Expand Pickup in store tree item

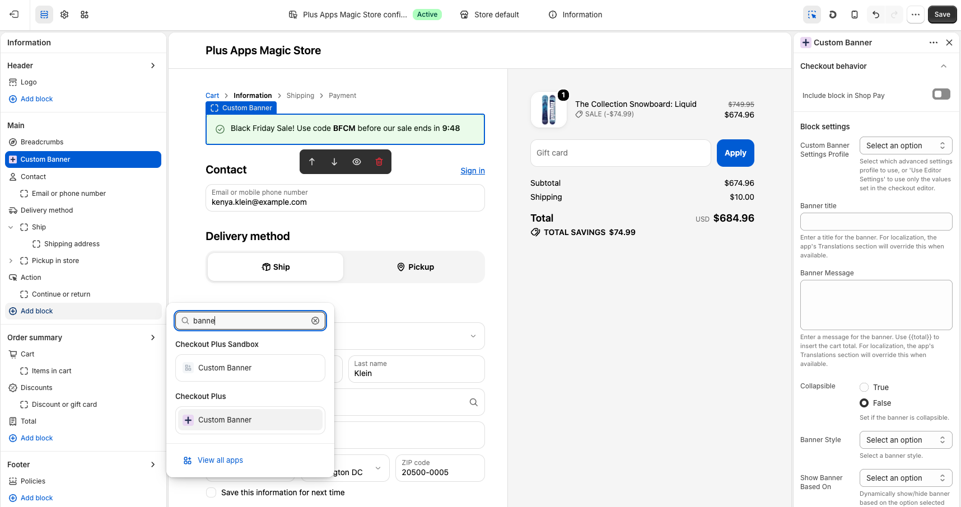pyautogui.click(x=11, y=261)
